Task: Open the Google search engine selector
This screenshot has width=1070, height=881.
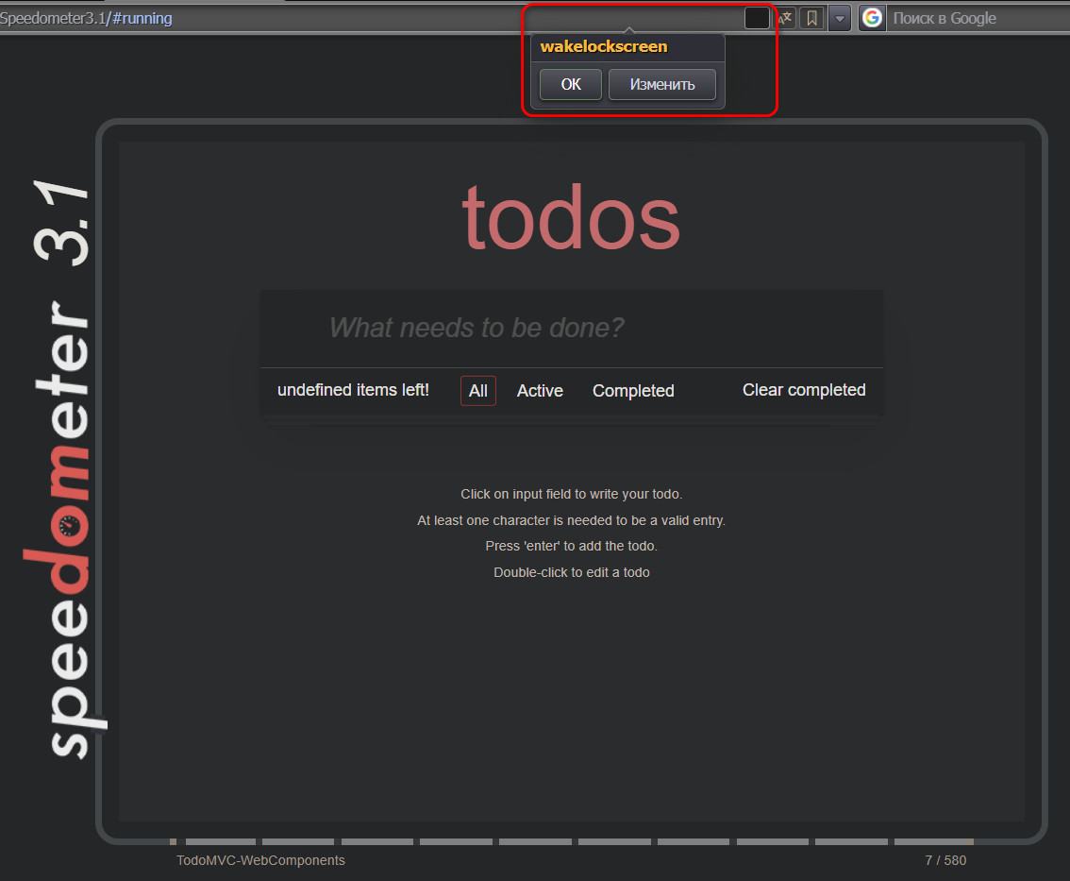Action: (872, 18)
